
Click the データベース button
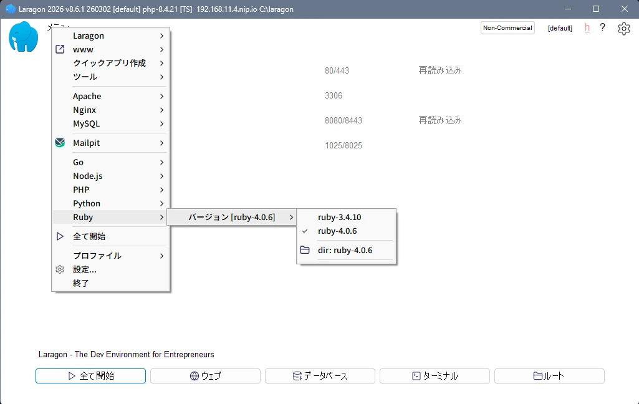(320, 376)
